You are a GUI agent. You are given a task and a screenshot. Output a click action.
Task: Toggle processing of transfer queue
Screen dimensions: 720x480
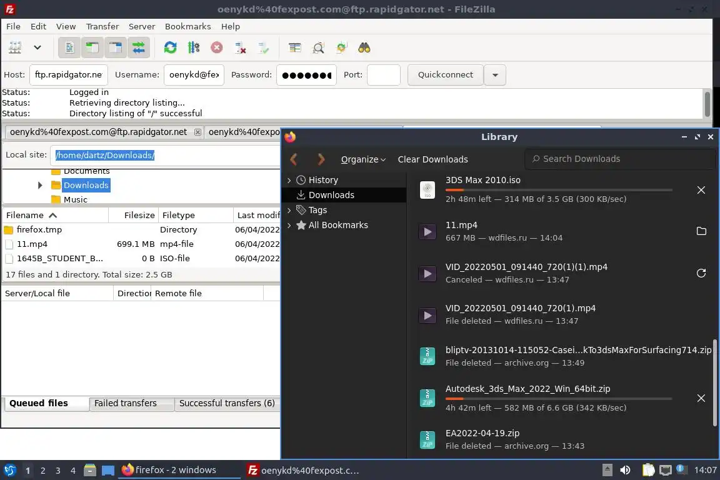[193, 47]
